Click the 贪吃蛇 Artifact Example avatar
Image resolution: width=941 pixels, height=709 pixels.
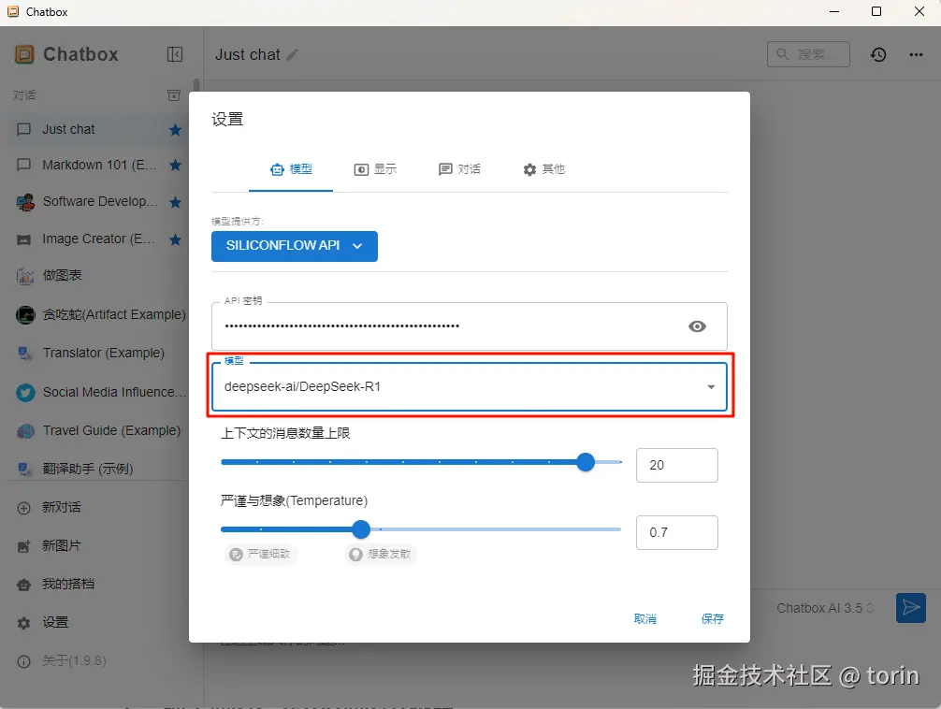click(25, 314)
